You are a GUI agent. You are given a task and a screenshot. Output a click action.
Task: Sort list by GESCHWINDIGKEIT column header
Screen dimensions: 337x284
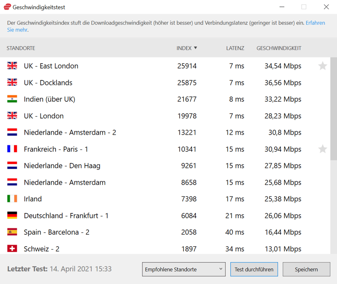pyautogui.click(x=279, y=48)
